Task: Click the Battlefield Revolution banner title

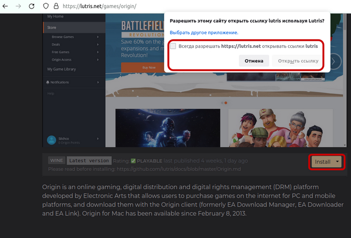Action: coord(143,29)
